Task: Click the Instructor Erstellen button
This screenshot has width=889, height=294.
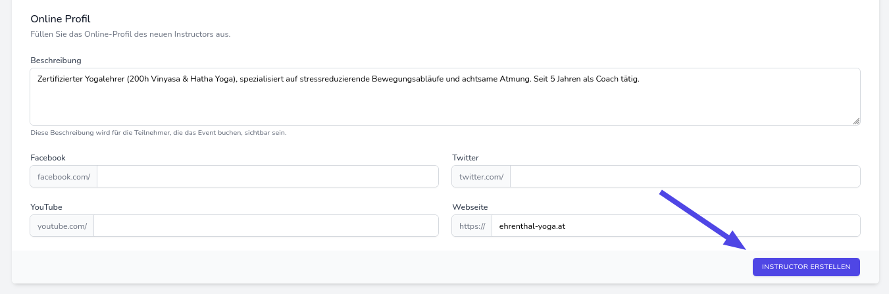Action: (806, 267)
